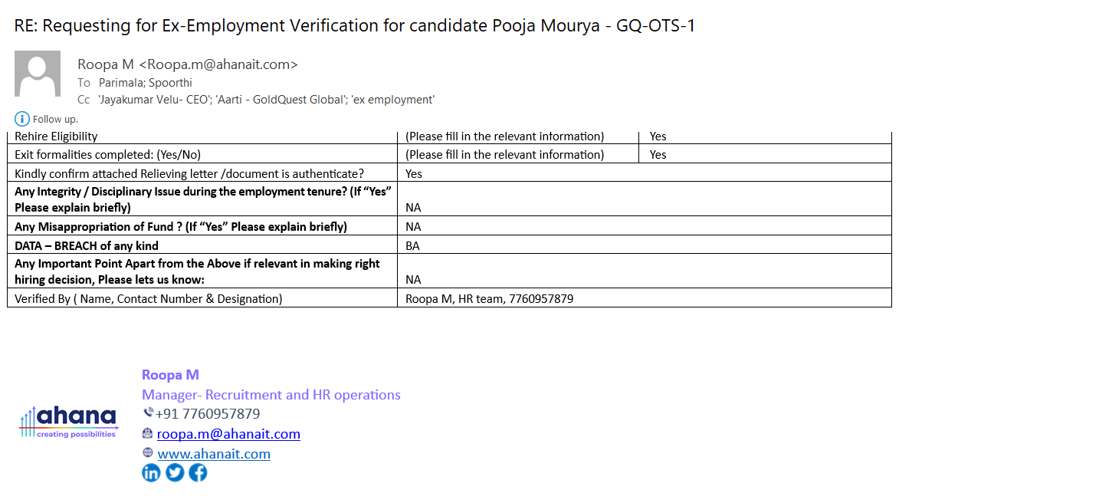Click the globe icon beside the website link
This screenshot has height=503, width=1109.
(148, 453)
